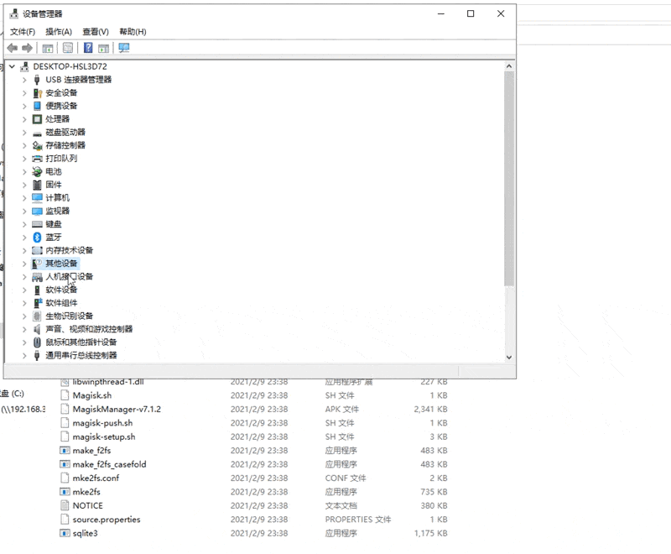
Task: Select the Magisk.sh file name in Explorer
Action: tap(92, 395)
